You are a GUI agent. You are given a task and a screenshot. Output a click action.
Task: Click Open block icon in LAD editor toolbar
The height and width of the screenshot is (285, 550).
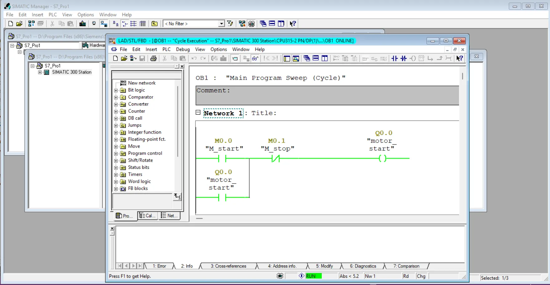pos(124,58)
